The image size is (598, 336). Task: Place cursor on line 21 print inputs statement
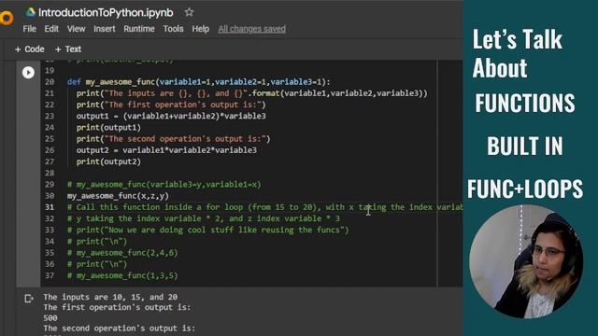point(252,93)
